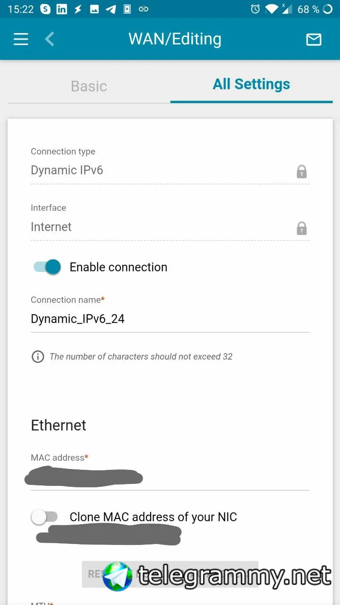Tap the LinkedIn notification icon in status bar
340x605 pixels.
[62, 9]
